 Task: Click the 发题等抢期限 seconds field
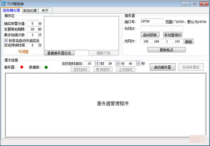[33, 29]
